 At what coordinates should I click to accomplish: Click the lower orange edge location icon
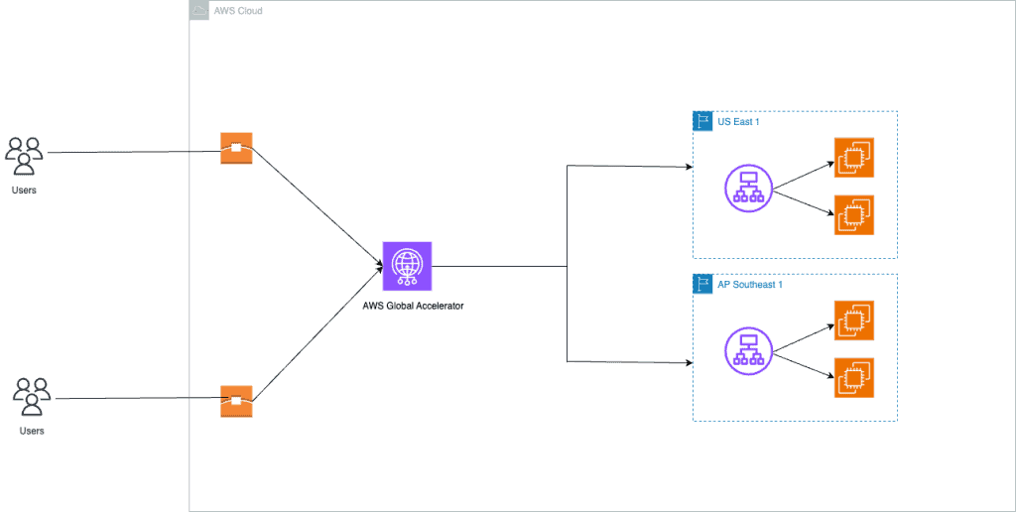pos(236,401)
